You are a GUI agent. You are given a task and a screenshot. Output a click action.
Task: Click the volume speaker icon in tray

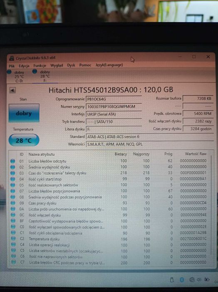click(x=199, y=279)
